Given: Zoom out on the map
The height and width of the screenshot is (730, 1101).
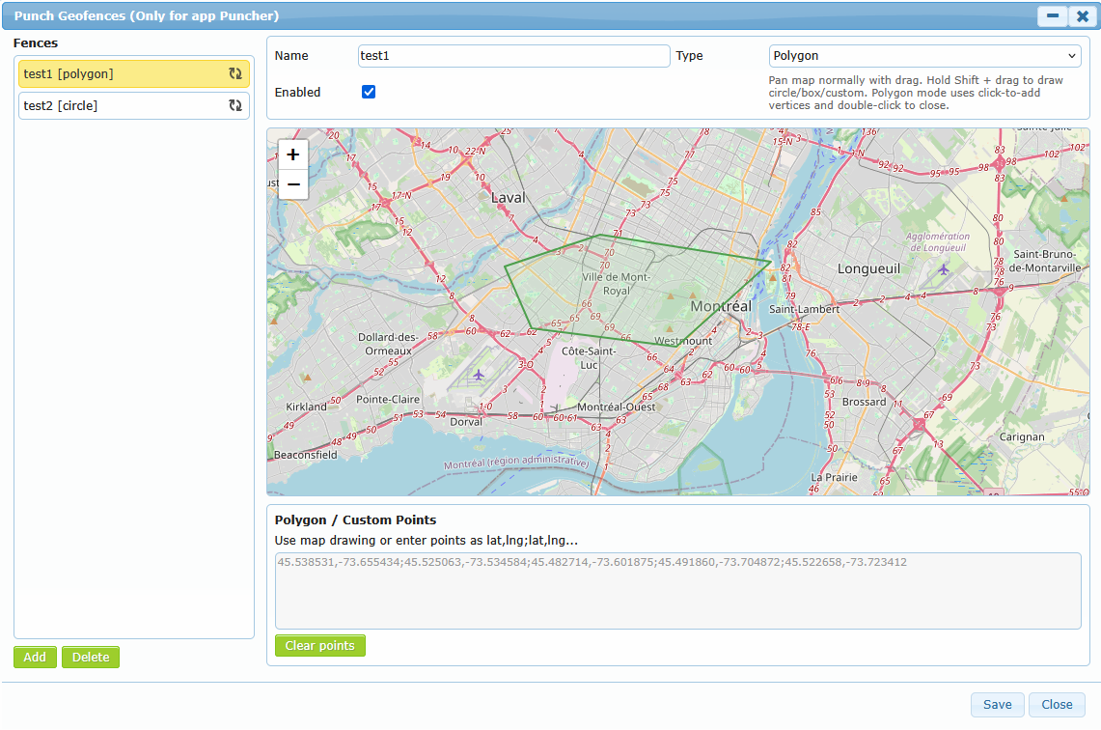Looking at the screenshot, I should pyautogui.click(x=293, y=184).
